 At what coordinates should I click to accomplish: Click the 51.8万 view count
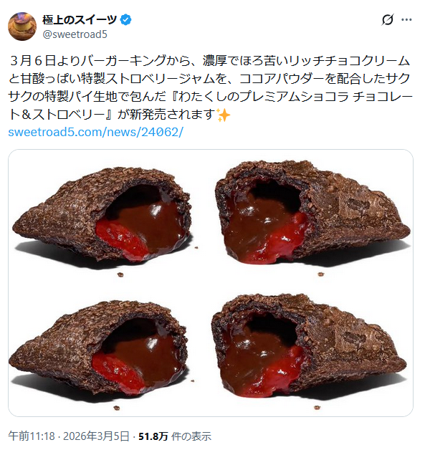tap(153, 436)
